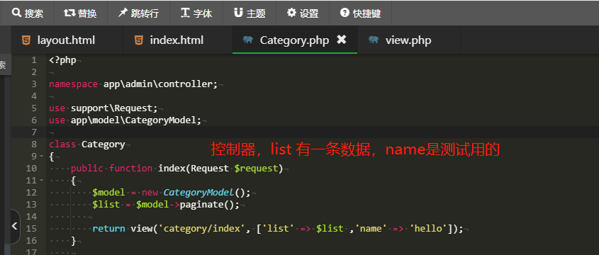The image size is (599, 255).
Task: Click line number 7 in the gutter
Action: (34, 132)
